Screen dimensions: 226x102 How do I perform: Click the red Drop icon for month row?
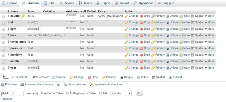point(142,61)
